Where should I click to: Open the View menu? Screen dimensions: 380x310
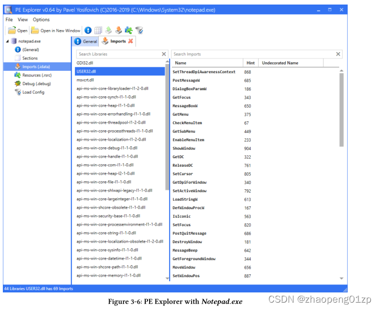coord(23,20)
